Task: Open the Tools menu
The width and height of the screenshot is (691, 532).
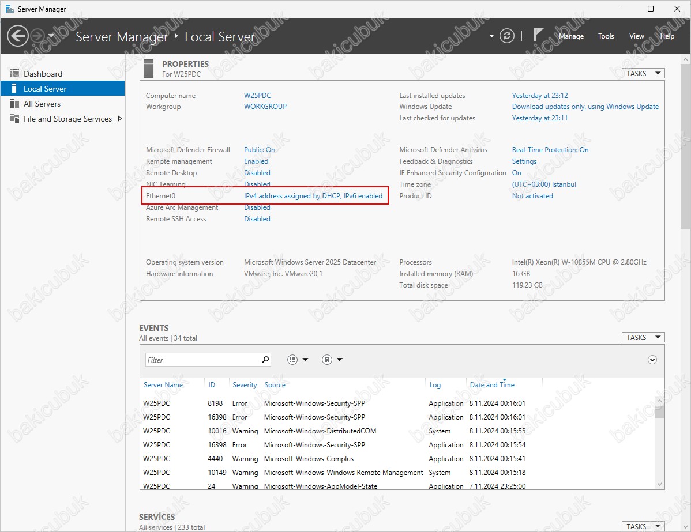Action: pos(606,36)
